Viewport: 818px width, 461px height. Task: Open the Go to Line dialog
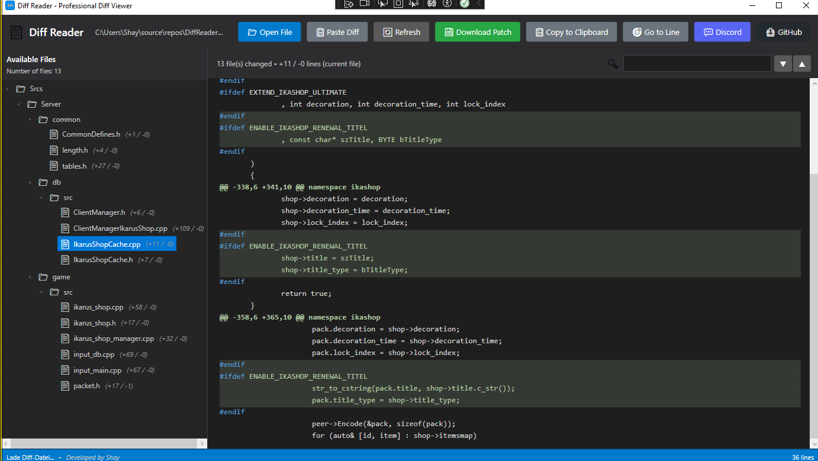[655, 32]
